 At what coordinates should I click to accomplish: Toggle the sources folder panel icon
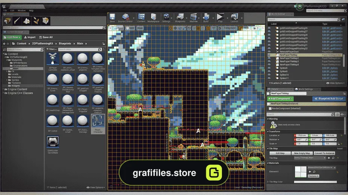click(x=4, y=50)
